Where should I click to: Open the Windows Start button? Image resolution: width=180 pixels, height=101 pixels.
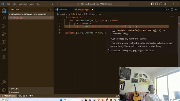point(61,100)
